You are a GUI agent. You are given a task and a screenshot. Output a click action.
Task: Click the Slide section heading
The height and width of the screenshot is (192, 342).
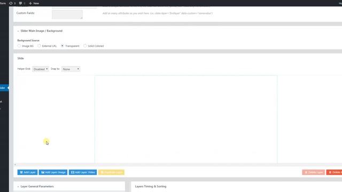click(20, 58)
